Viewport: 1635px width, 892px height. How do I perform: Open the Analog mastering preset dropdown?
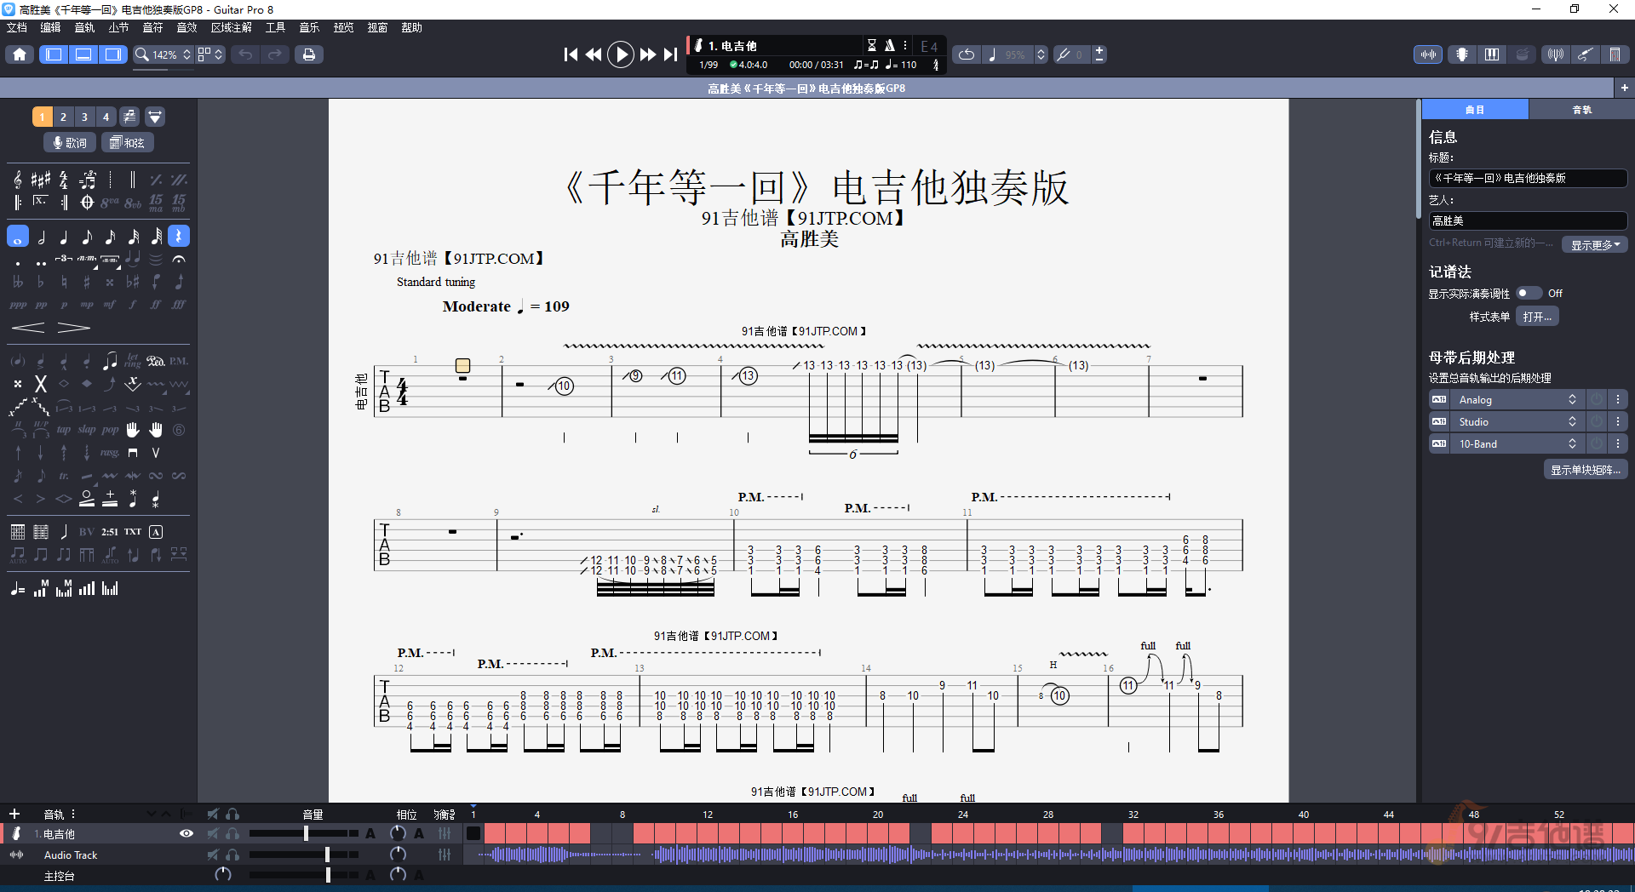pyautogui.click(x=1517, y=399)
